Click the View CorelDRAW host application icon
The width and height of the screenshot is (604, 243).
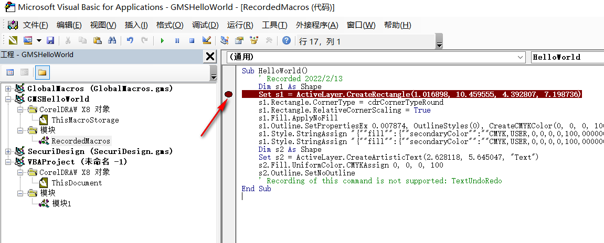point(13,40)
